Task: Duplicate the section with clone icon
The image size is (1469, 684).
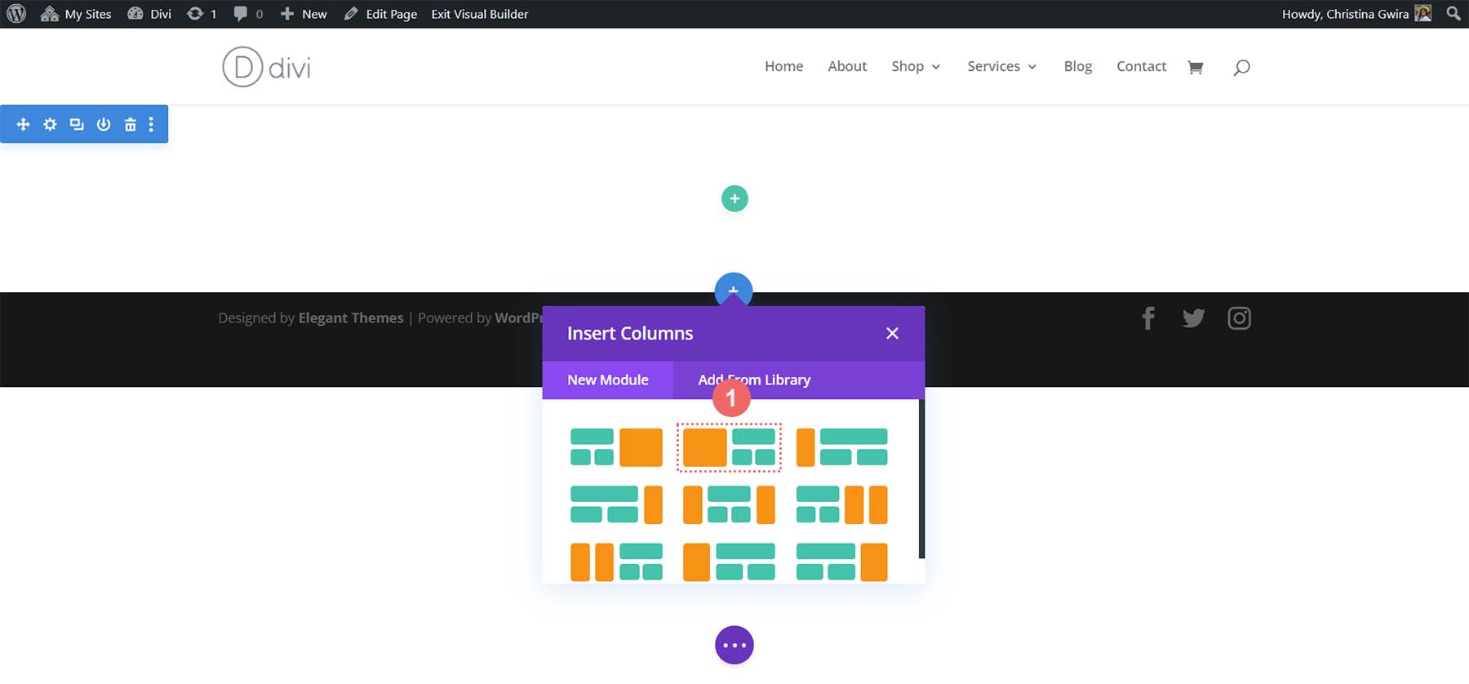Action: pos(77,124)
